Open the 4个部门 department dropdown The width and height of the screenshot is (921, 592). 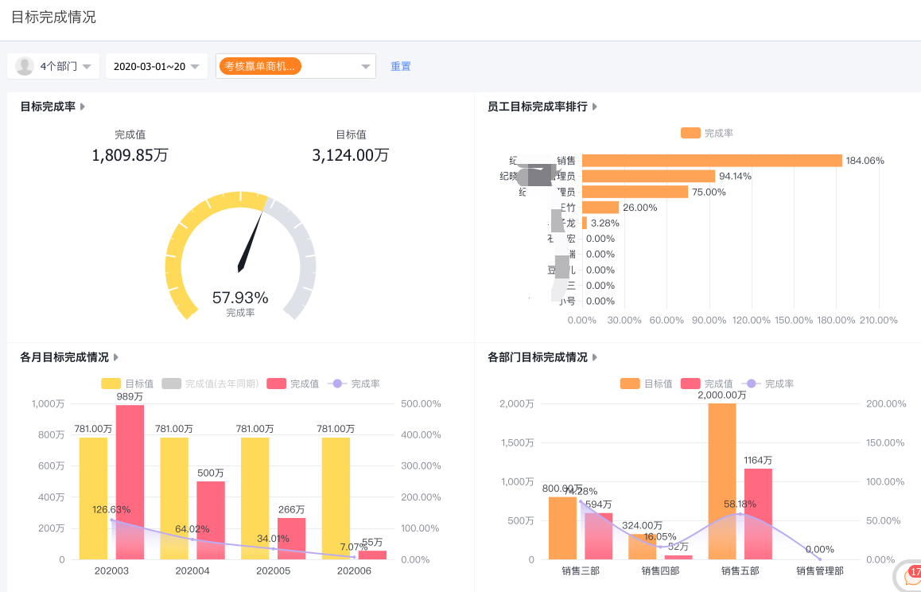tap(54, 66)
